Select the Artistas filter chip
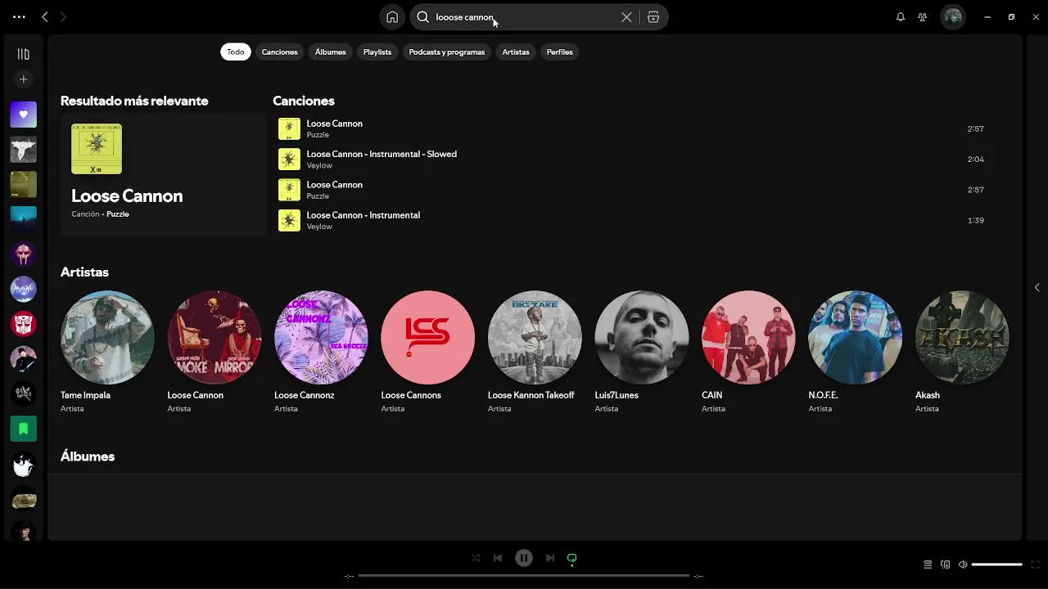Viewport: 1048px width, 589px height. pyautogui.click(x=516, y=52)
